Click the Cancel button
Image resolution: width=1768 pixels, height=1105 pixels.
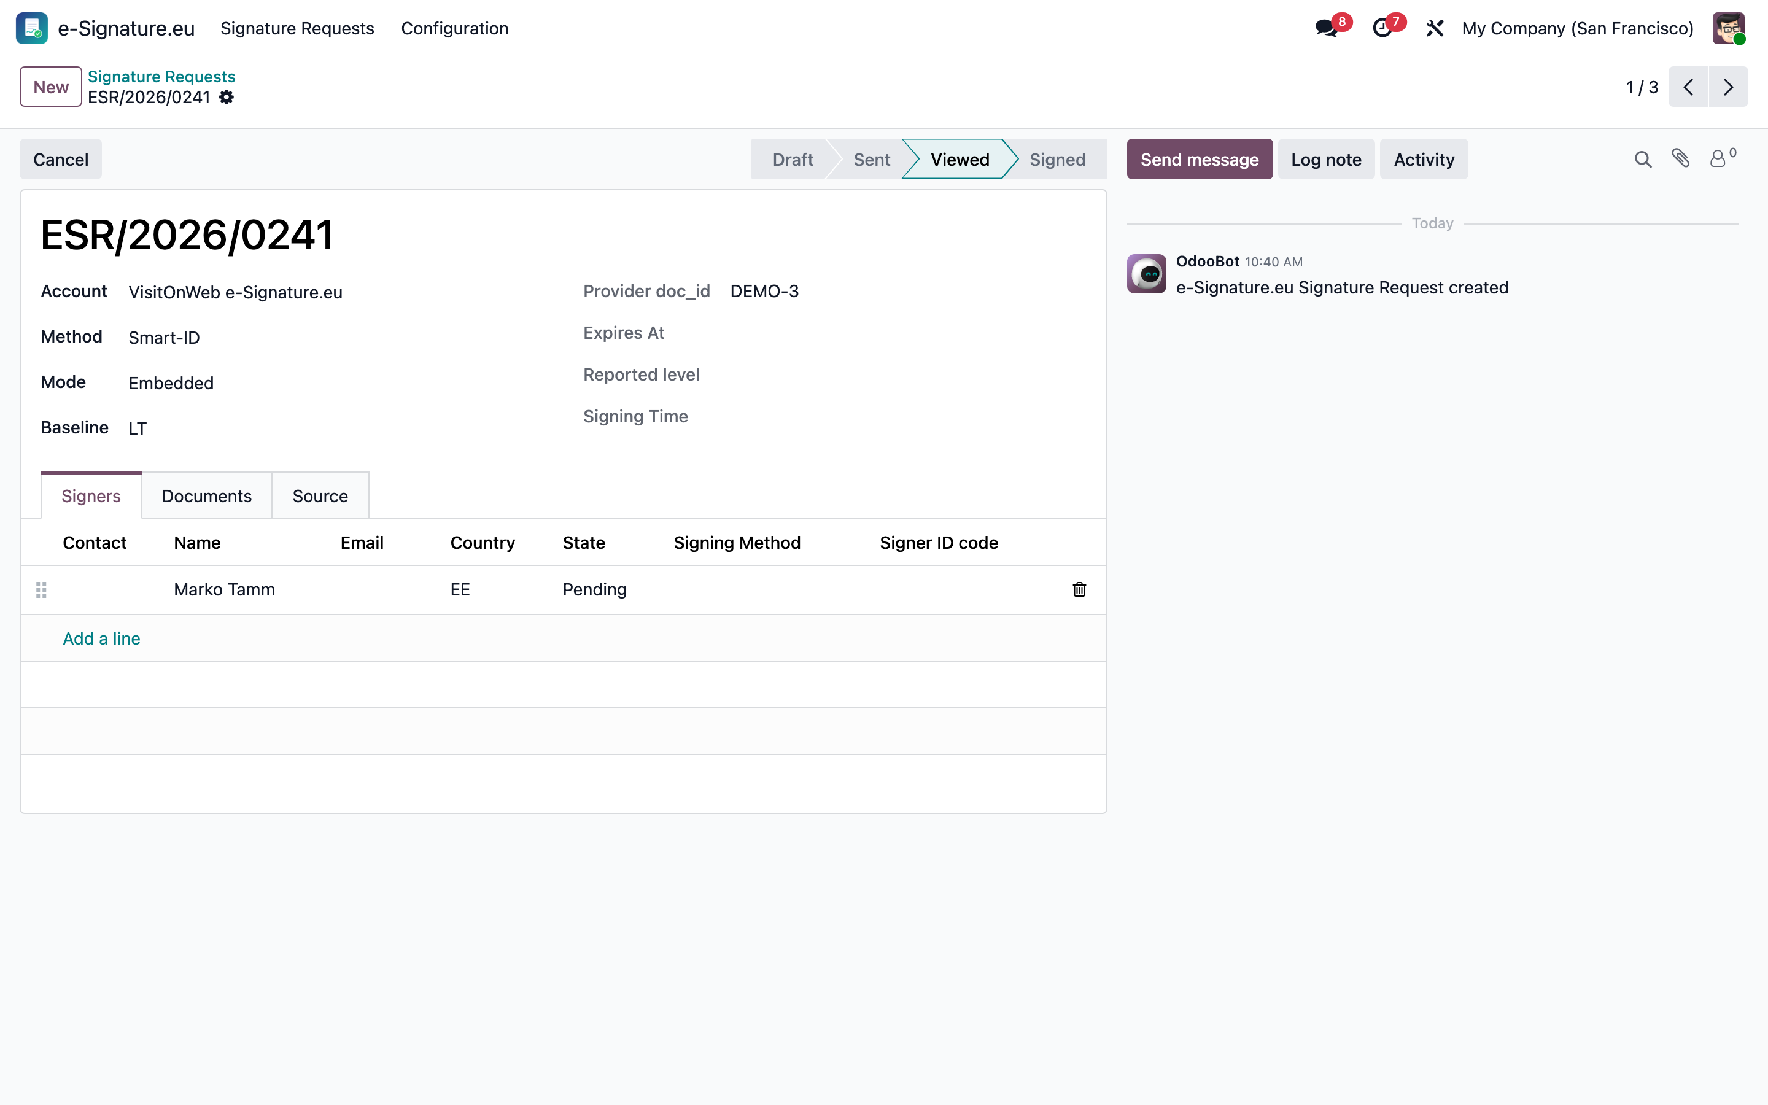coord(61,160)
